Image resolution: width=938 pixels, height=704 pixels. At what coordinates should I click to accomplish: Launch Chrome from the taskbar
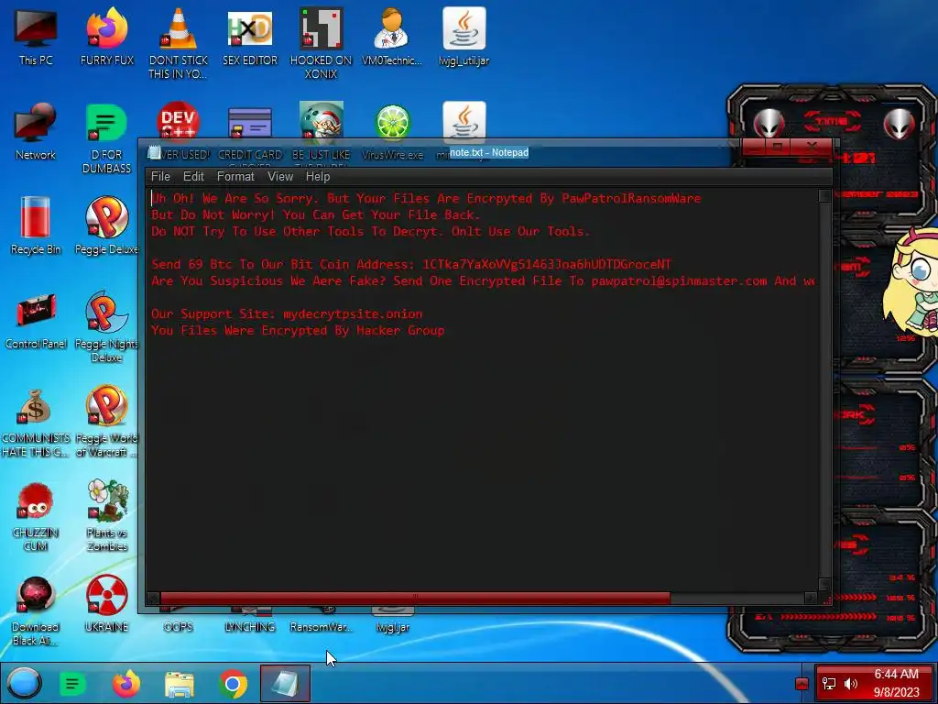pos(233,684)
